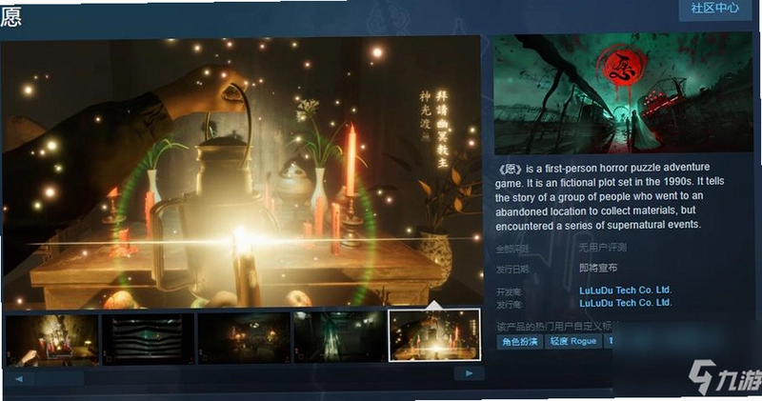The height and width of the screenshot is (401, 762).
Task: Click the 轻度 Rogue tag
Action: tap(573, 341)
